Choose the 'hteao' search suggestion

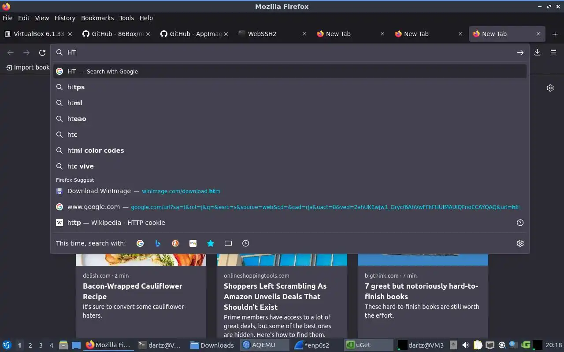[290, 119]
